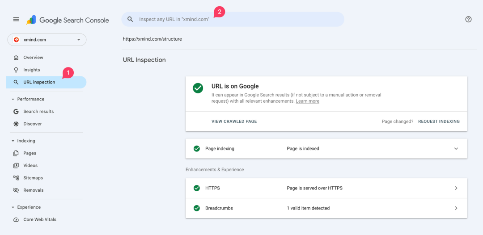Click '1 valid item detected' text
The width and height of the screenshot is (483, 235).
[308, 208]
